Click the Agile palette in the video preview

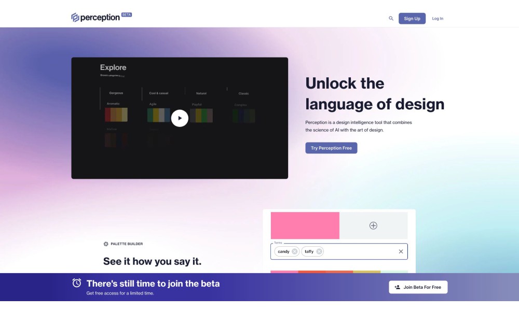click(158, 115)
